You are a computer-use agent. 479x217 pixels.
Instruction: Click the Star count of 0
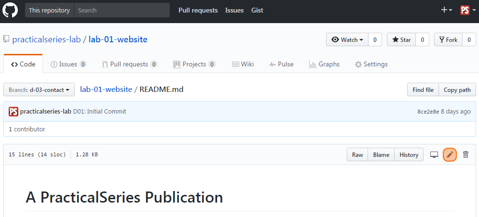click(x=422, y=39)
